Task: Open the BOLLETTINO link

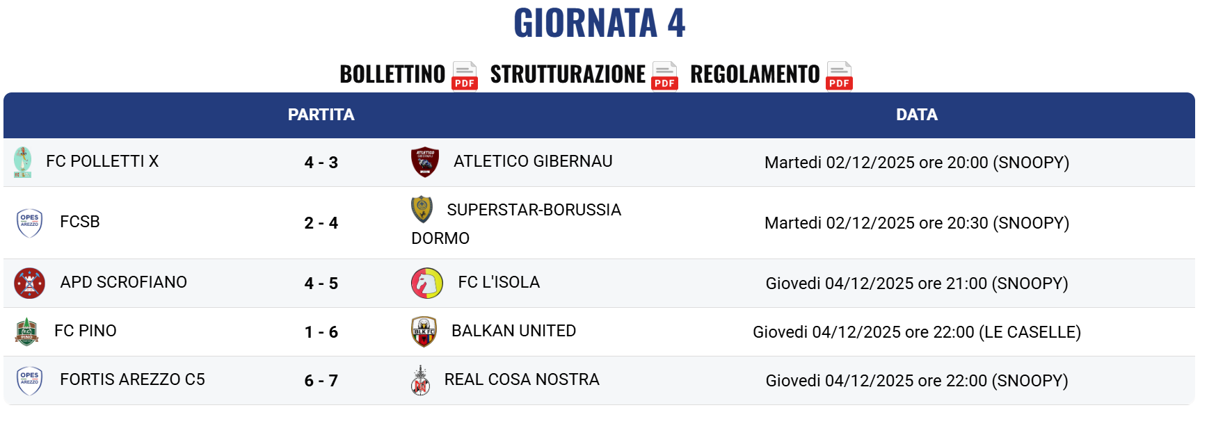Action: click(x=392, y=74)
